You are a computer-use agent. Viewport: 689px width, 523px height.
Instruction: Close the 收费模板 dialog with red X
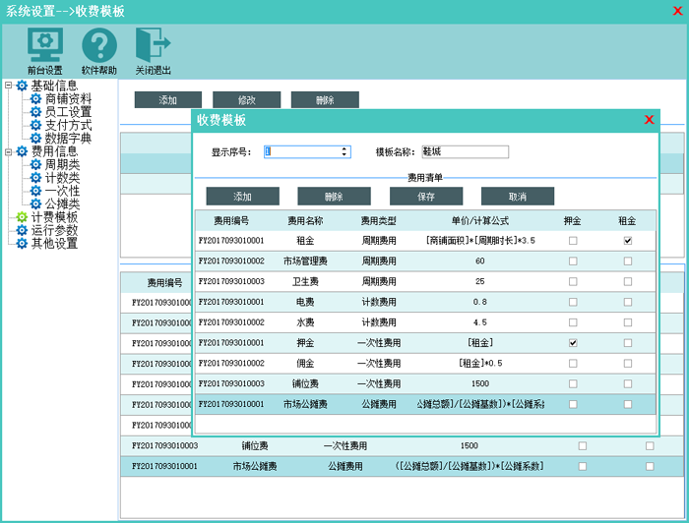(649, 120)
